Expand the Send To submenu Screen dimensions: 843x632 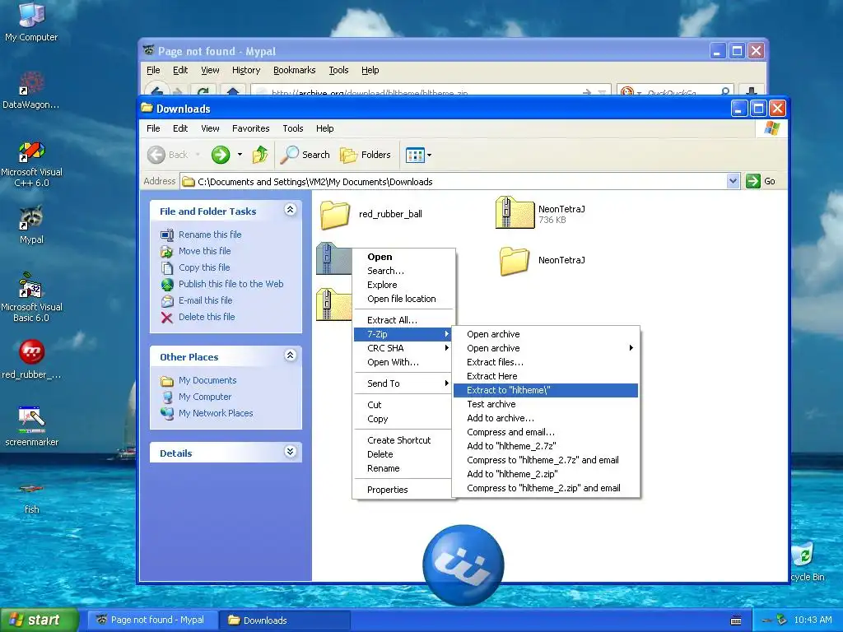[403, 383]
